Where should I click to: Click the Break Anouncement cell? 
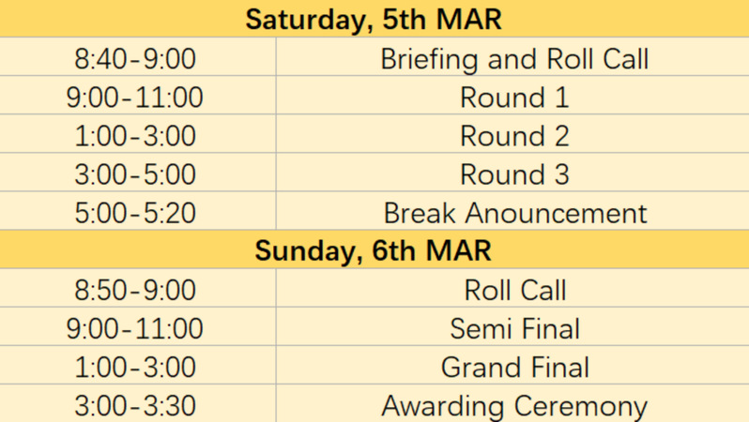coord(514,213)
